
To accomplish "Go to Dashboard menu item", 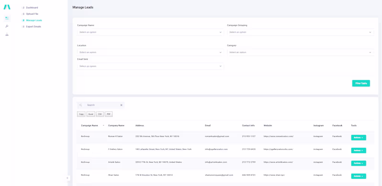I will [32, 8].
